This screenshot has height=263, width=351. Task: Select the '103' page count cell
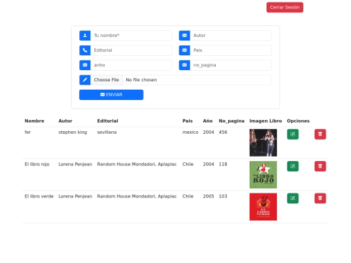click(223, 196)
